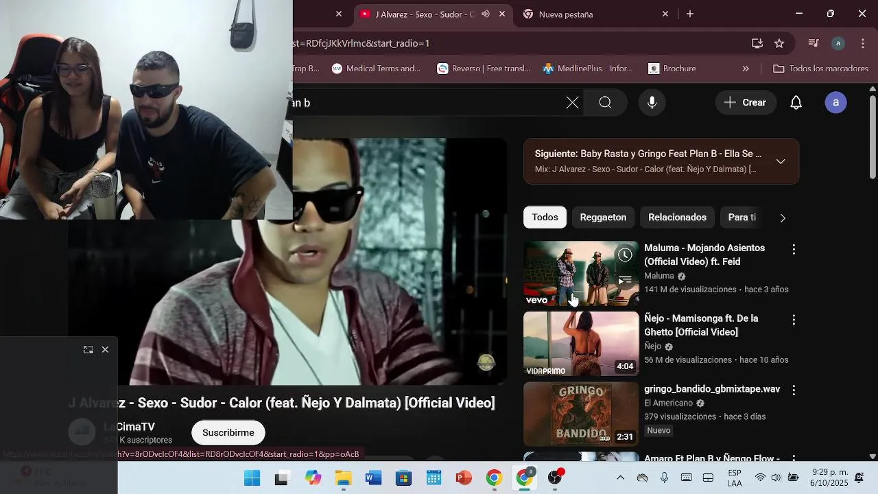Select the Todos filter chip
The image size is (878, 494).
pos(545,217)
